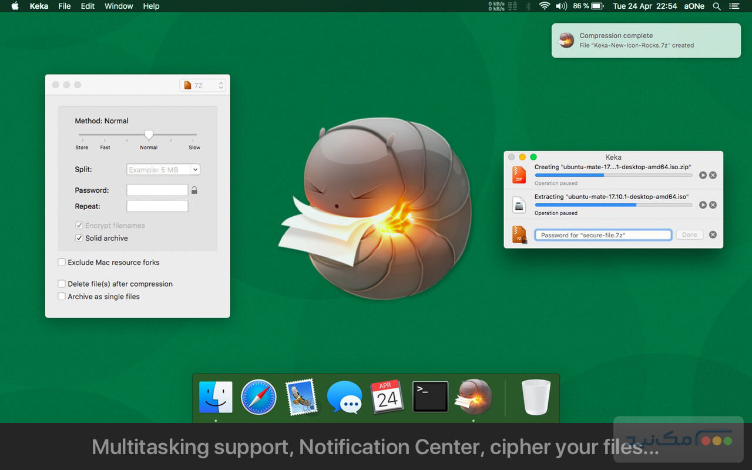Click the compression Method slider handle
This screenshot has height=470, width=752.
tap(149, 135)
